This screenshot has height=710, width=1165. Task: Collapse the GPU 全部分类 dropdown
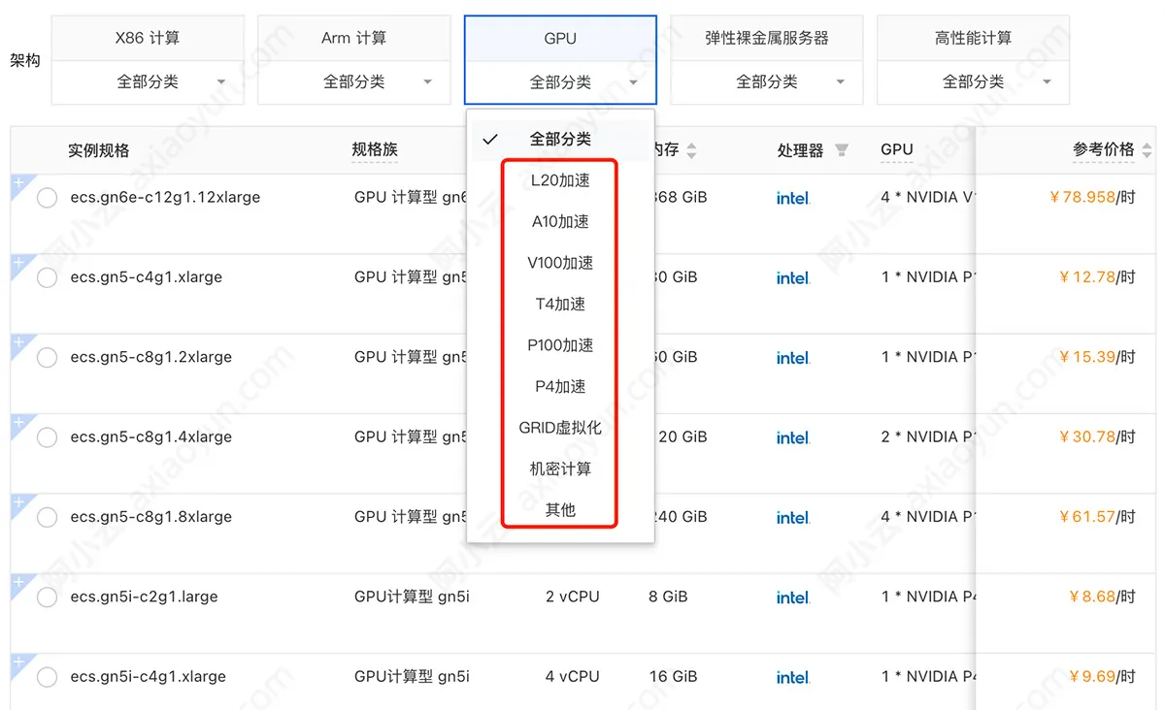[x=560, y=82]
